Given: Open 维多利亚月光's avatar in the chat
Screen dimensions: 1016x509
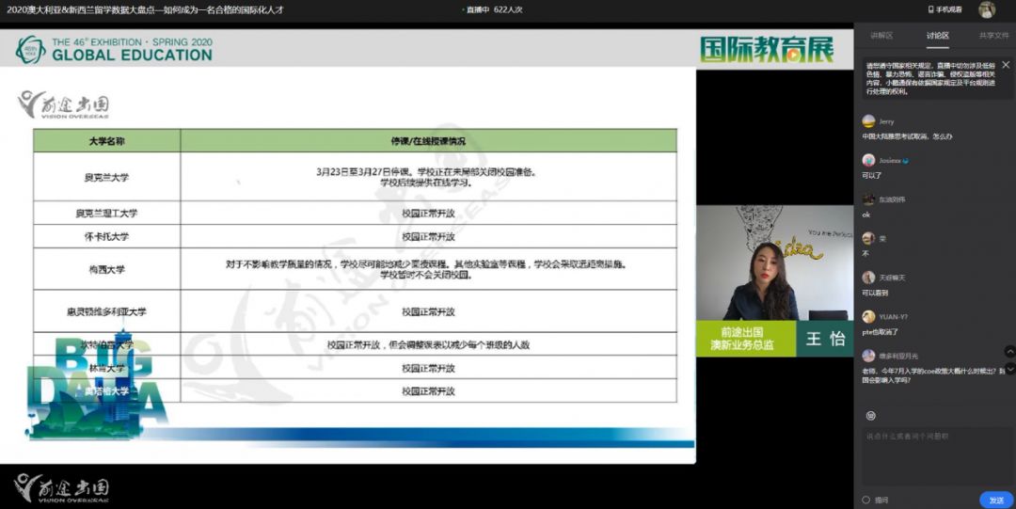Looking at the screenshot, I should [x=868, y=356].
